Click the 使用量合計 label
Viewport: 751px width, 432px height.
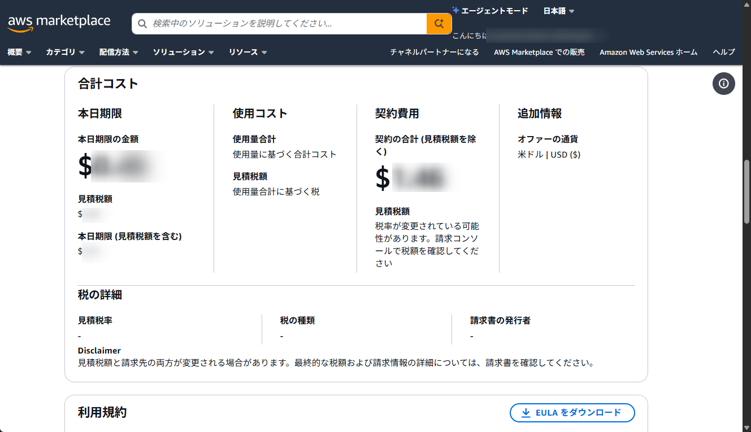click(254, 139)
